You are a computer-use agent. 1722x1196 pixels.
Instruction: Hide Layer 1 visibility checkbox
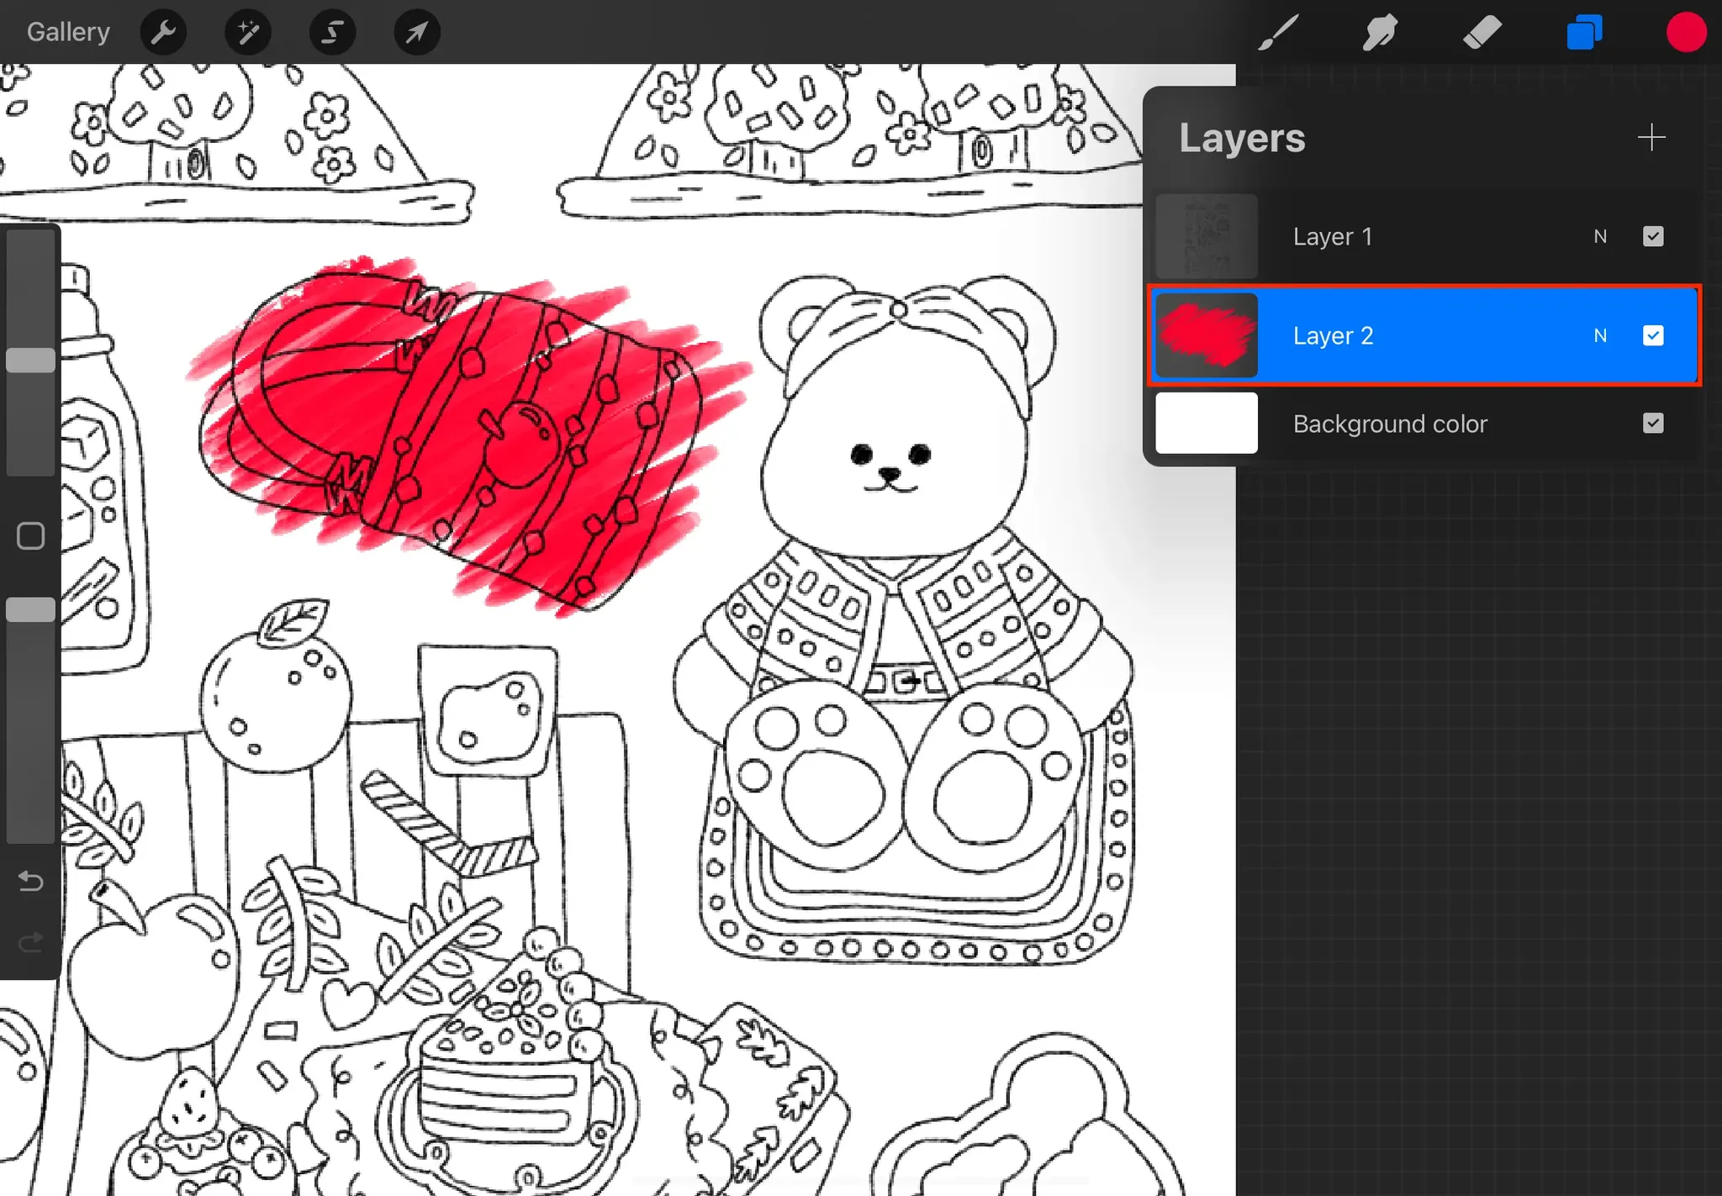[1653, 236]
